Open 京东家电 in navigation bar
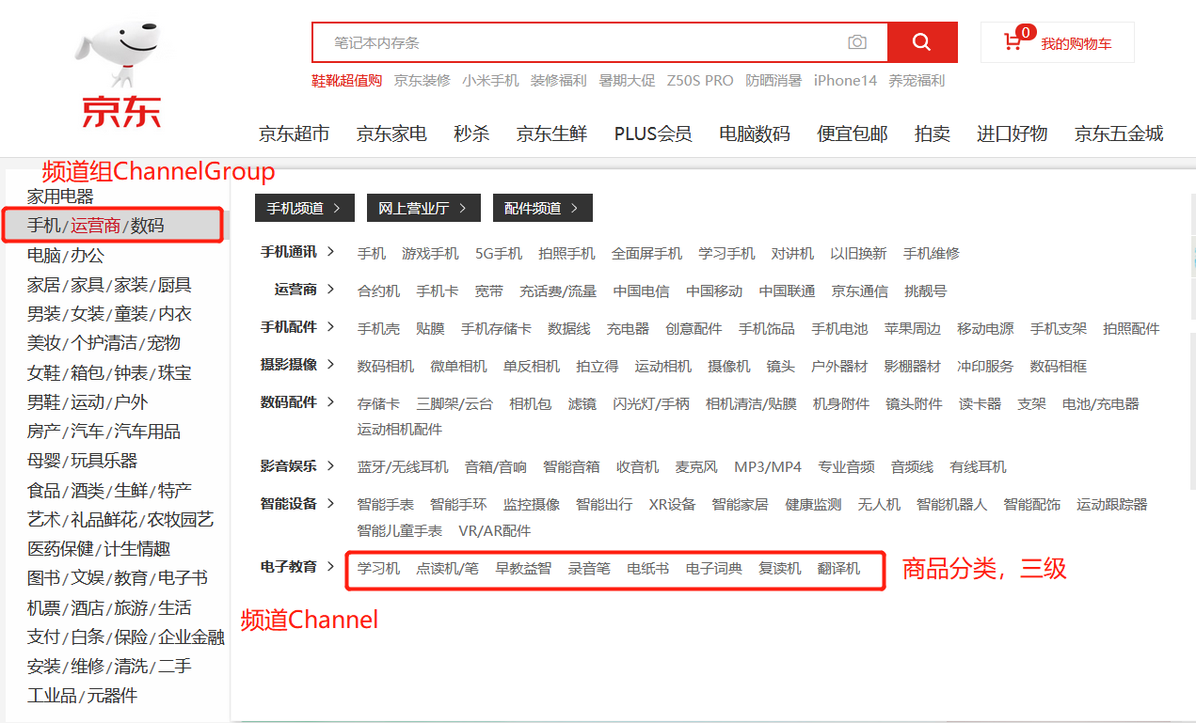This screenshot has width=1196, height=723. 391,134
